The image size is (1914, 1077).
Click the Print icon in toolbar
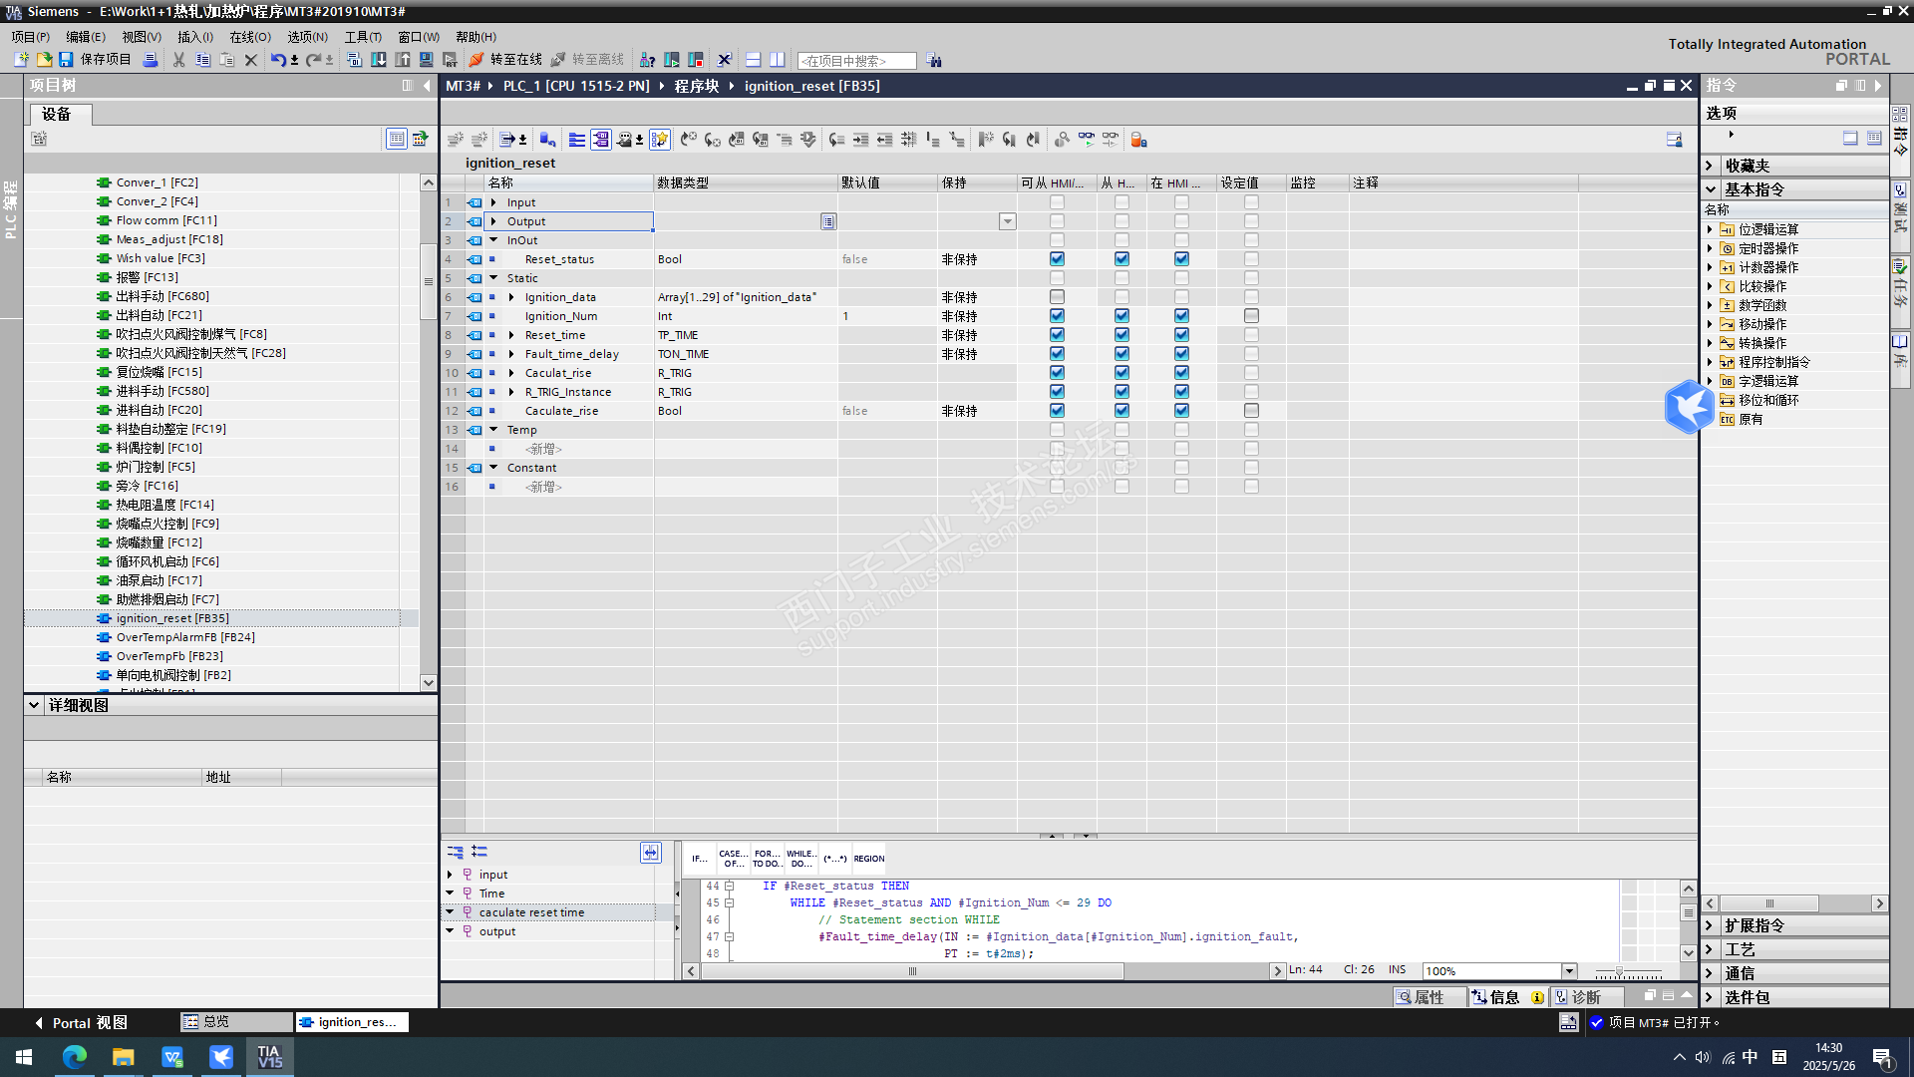click(x=151, y=60)
